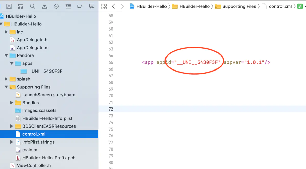Image resolution: width=306 pixels, height=169 pixels.
Task: Click the HBuilder-Hello-Info.plist file icon
Action: tap(18, 119)
